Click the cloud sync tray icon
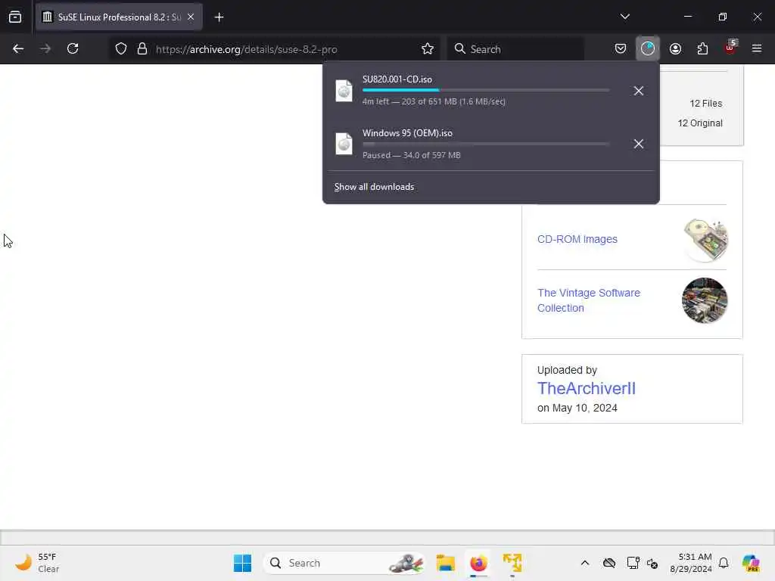 pos(609,563)
